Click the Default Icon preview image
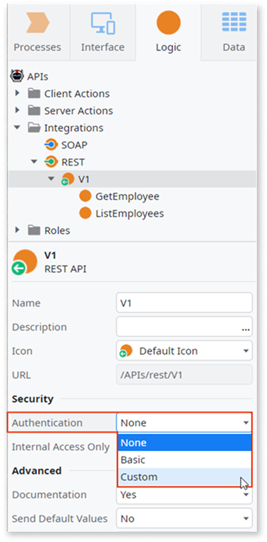 point(126,350)
